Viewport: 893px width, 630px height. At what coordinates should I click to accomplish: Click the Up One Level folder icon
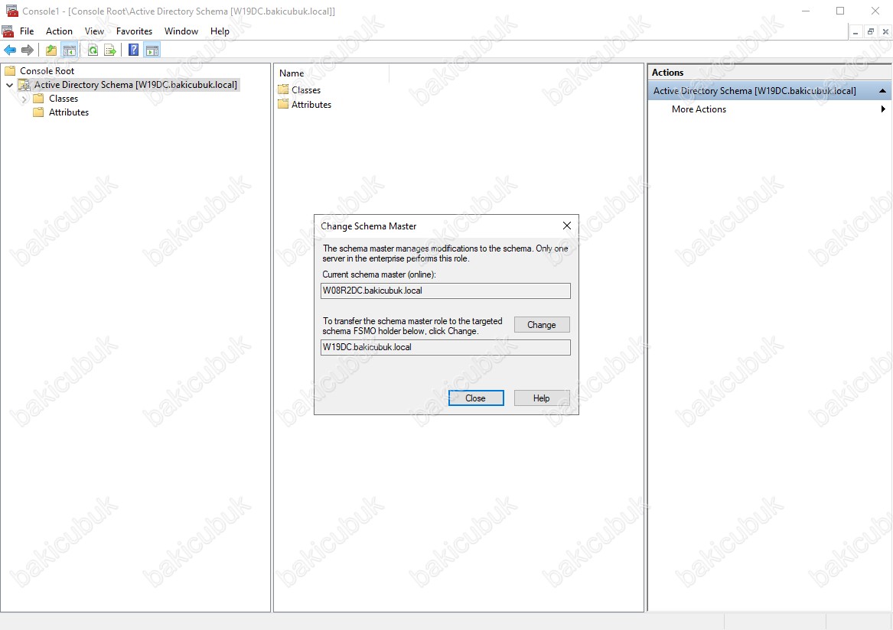(x=51, y=50)
